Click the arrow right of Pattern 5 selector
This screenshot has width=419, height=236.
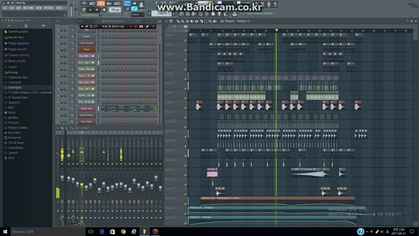point(173,13)
